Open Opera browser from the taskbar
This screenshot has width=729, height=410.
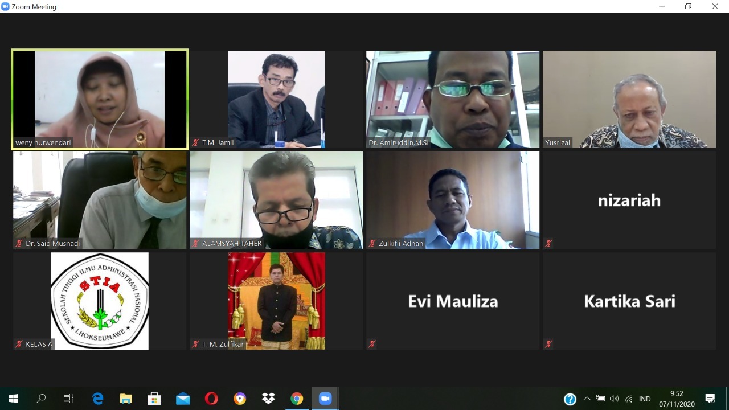pos(211,399)
